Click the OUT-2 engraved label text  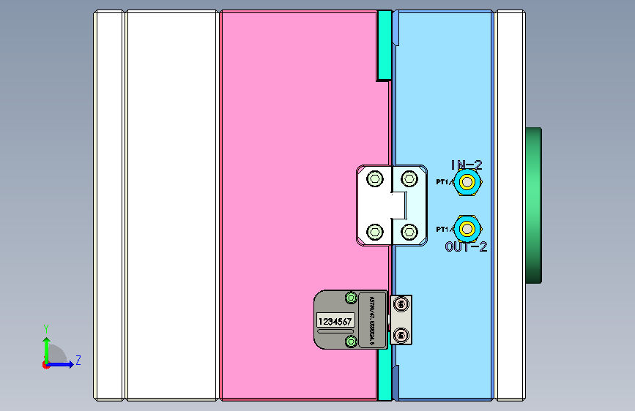[x=466, y=246]
